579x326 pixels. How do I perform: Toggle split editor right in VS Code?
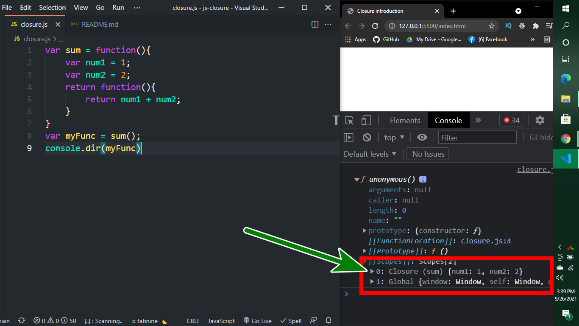[315, 24]
